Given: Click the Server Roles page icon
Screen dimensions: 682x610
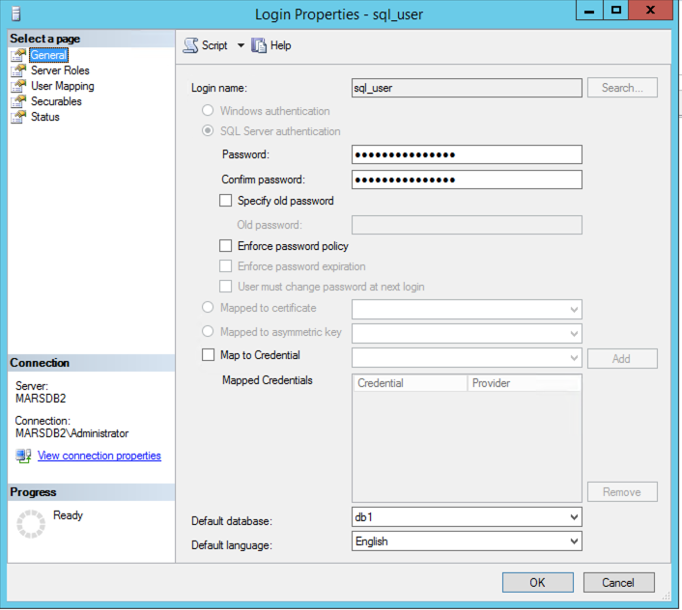Looking at the screenshot, I should click(17, 70).
